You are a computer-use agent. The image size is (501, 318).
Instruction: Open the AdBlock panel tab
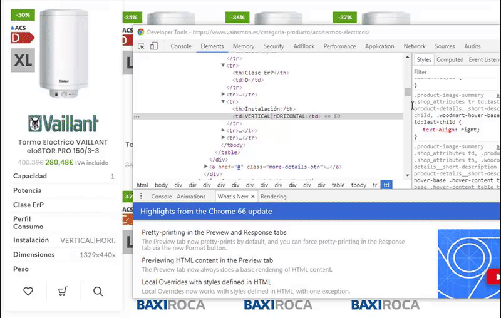[304, 46]
